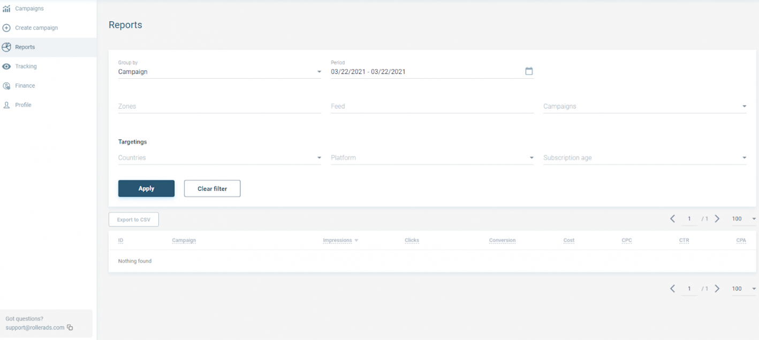Click the Apply button
Screen dimensions: 759x340
[146, 188]
